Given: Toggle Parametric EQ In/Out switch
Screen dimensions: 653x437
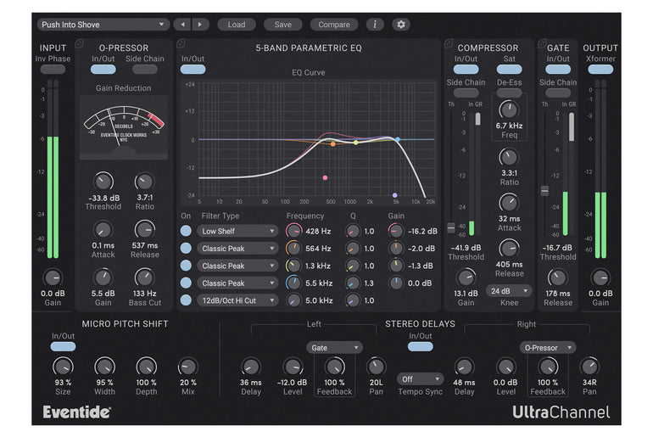Looking at the screenshot, I should [193, 70].
